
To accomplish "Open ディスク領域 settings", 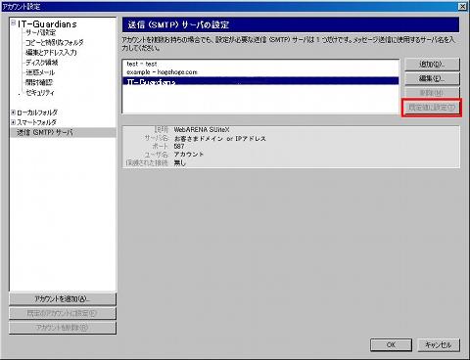I will coord(42,63).
